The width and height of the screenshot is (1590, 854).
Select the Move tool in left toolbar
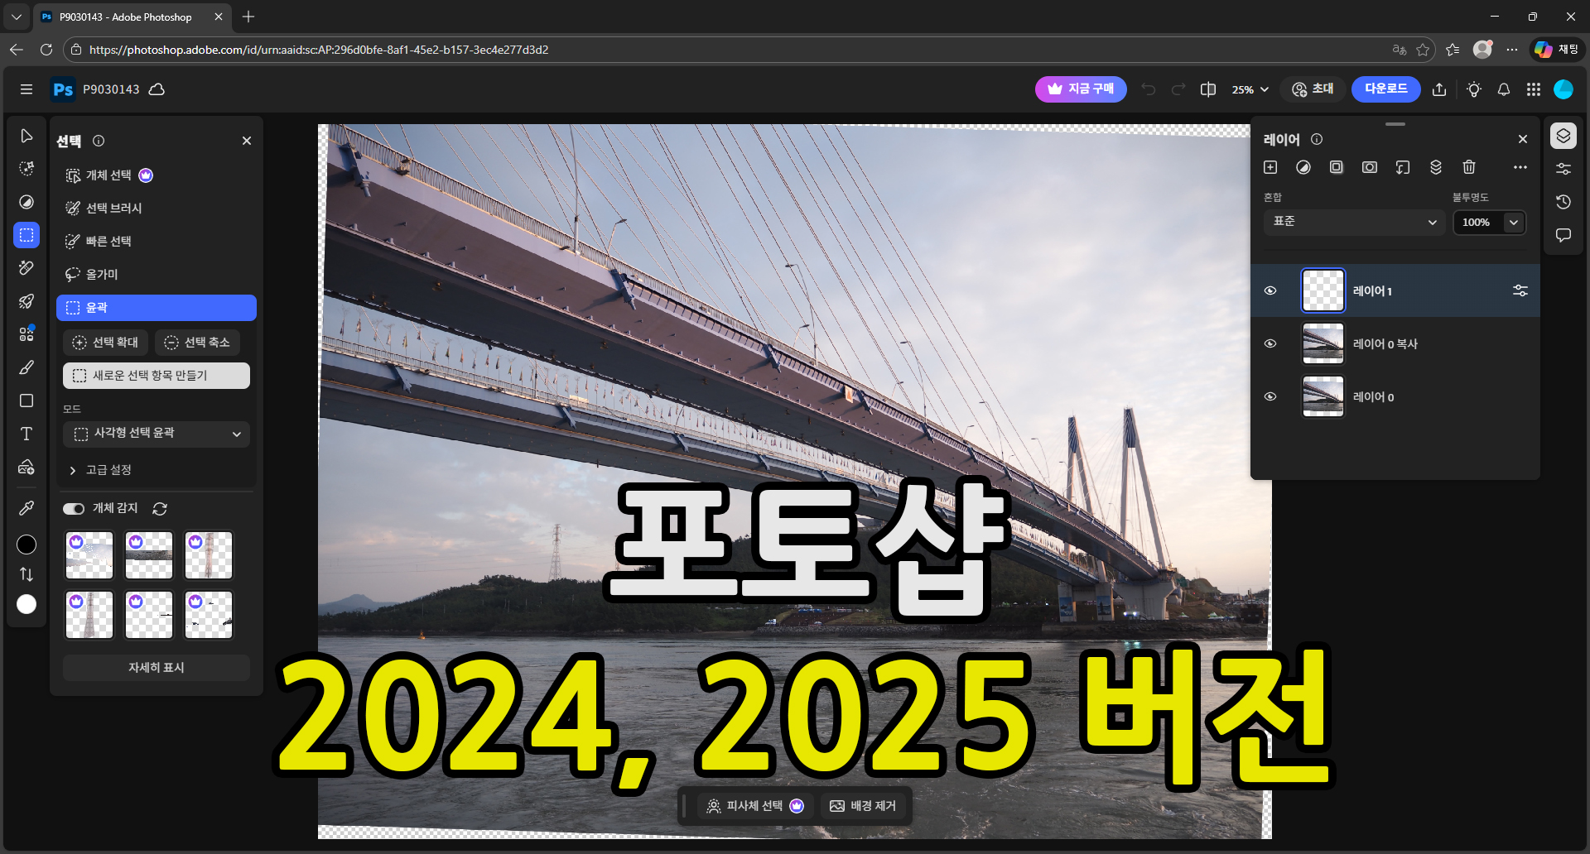[26, 136]
